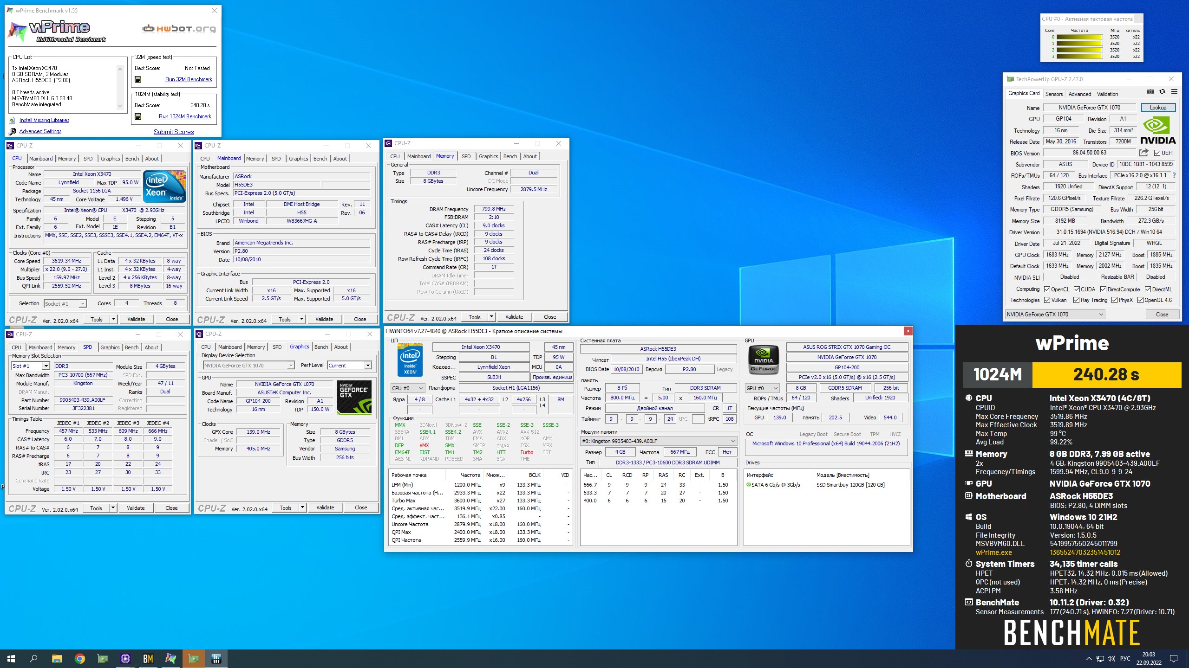Toggle the PhysX checkbox

click(x=1115, y=300)
